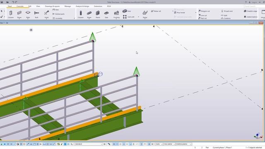Click the green cone handle on the near handrail post

136,72
